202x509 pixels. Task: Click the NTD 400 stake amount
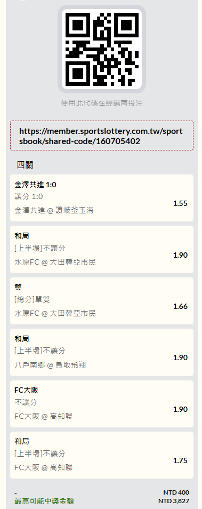pyautogui.click(x=176, y=492)
